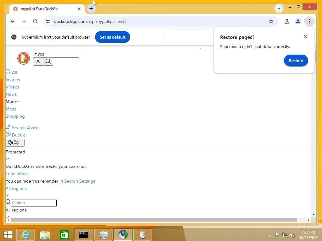322x241 pixels.
Task: Submit search with magnifier button
Action: point(48,62)
